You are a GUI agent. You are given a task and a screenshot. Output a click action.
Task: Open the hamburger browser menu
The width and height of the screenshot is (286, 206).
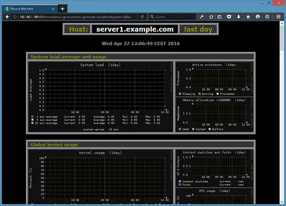[x=279, y=17]
